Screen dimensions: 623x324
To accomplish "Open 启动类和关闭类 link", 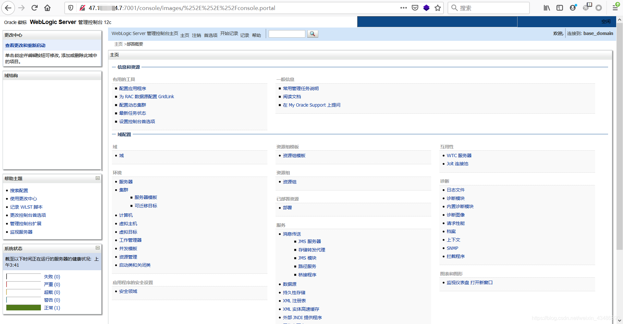I will pos(135,265).
